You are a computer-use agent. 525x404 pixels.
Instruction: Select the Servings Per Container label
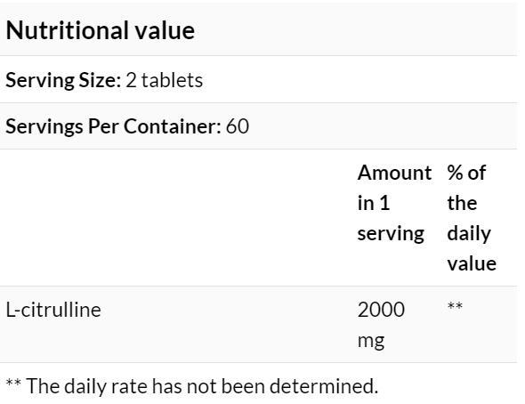[113, 126]
